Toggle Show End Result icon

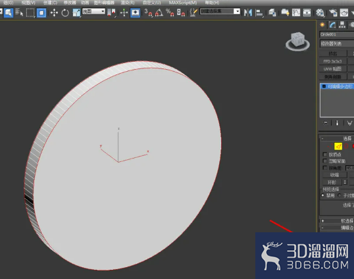point(337,123)
